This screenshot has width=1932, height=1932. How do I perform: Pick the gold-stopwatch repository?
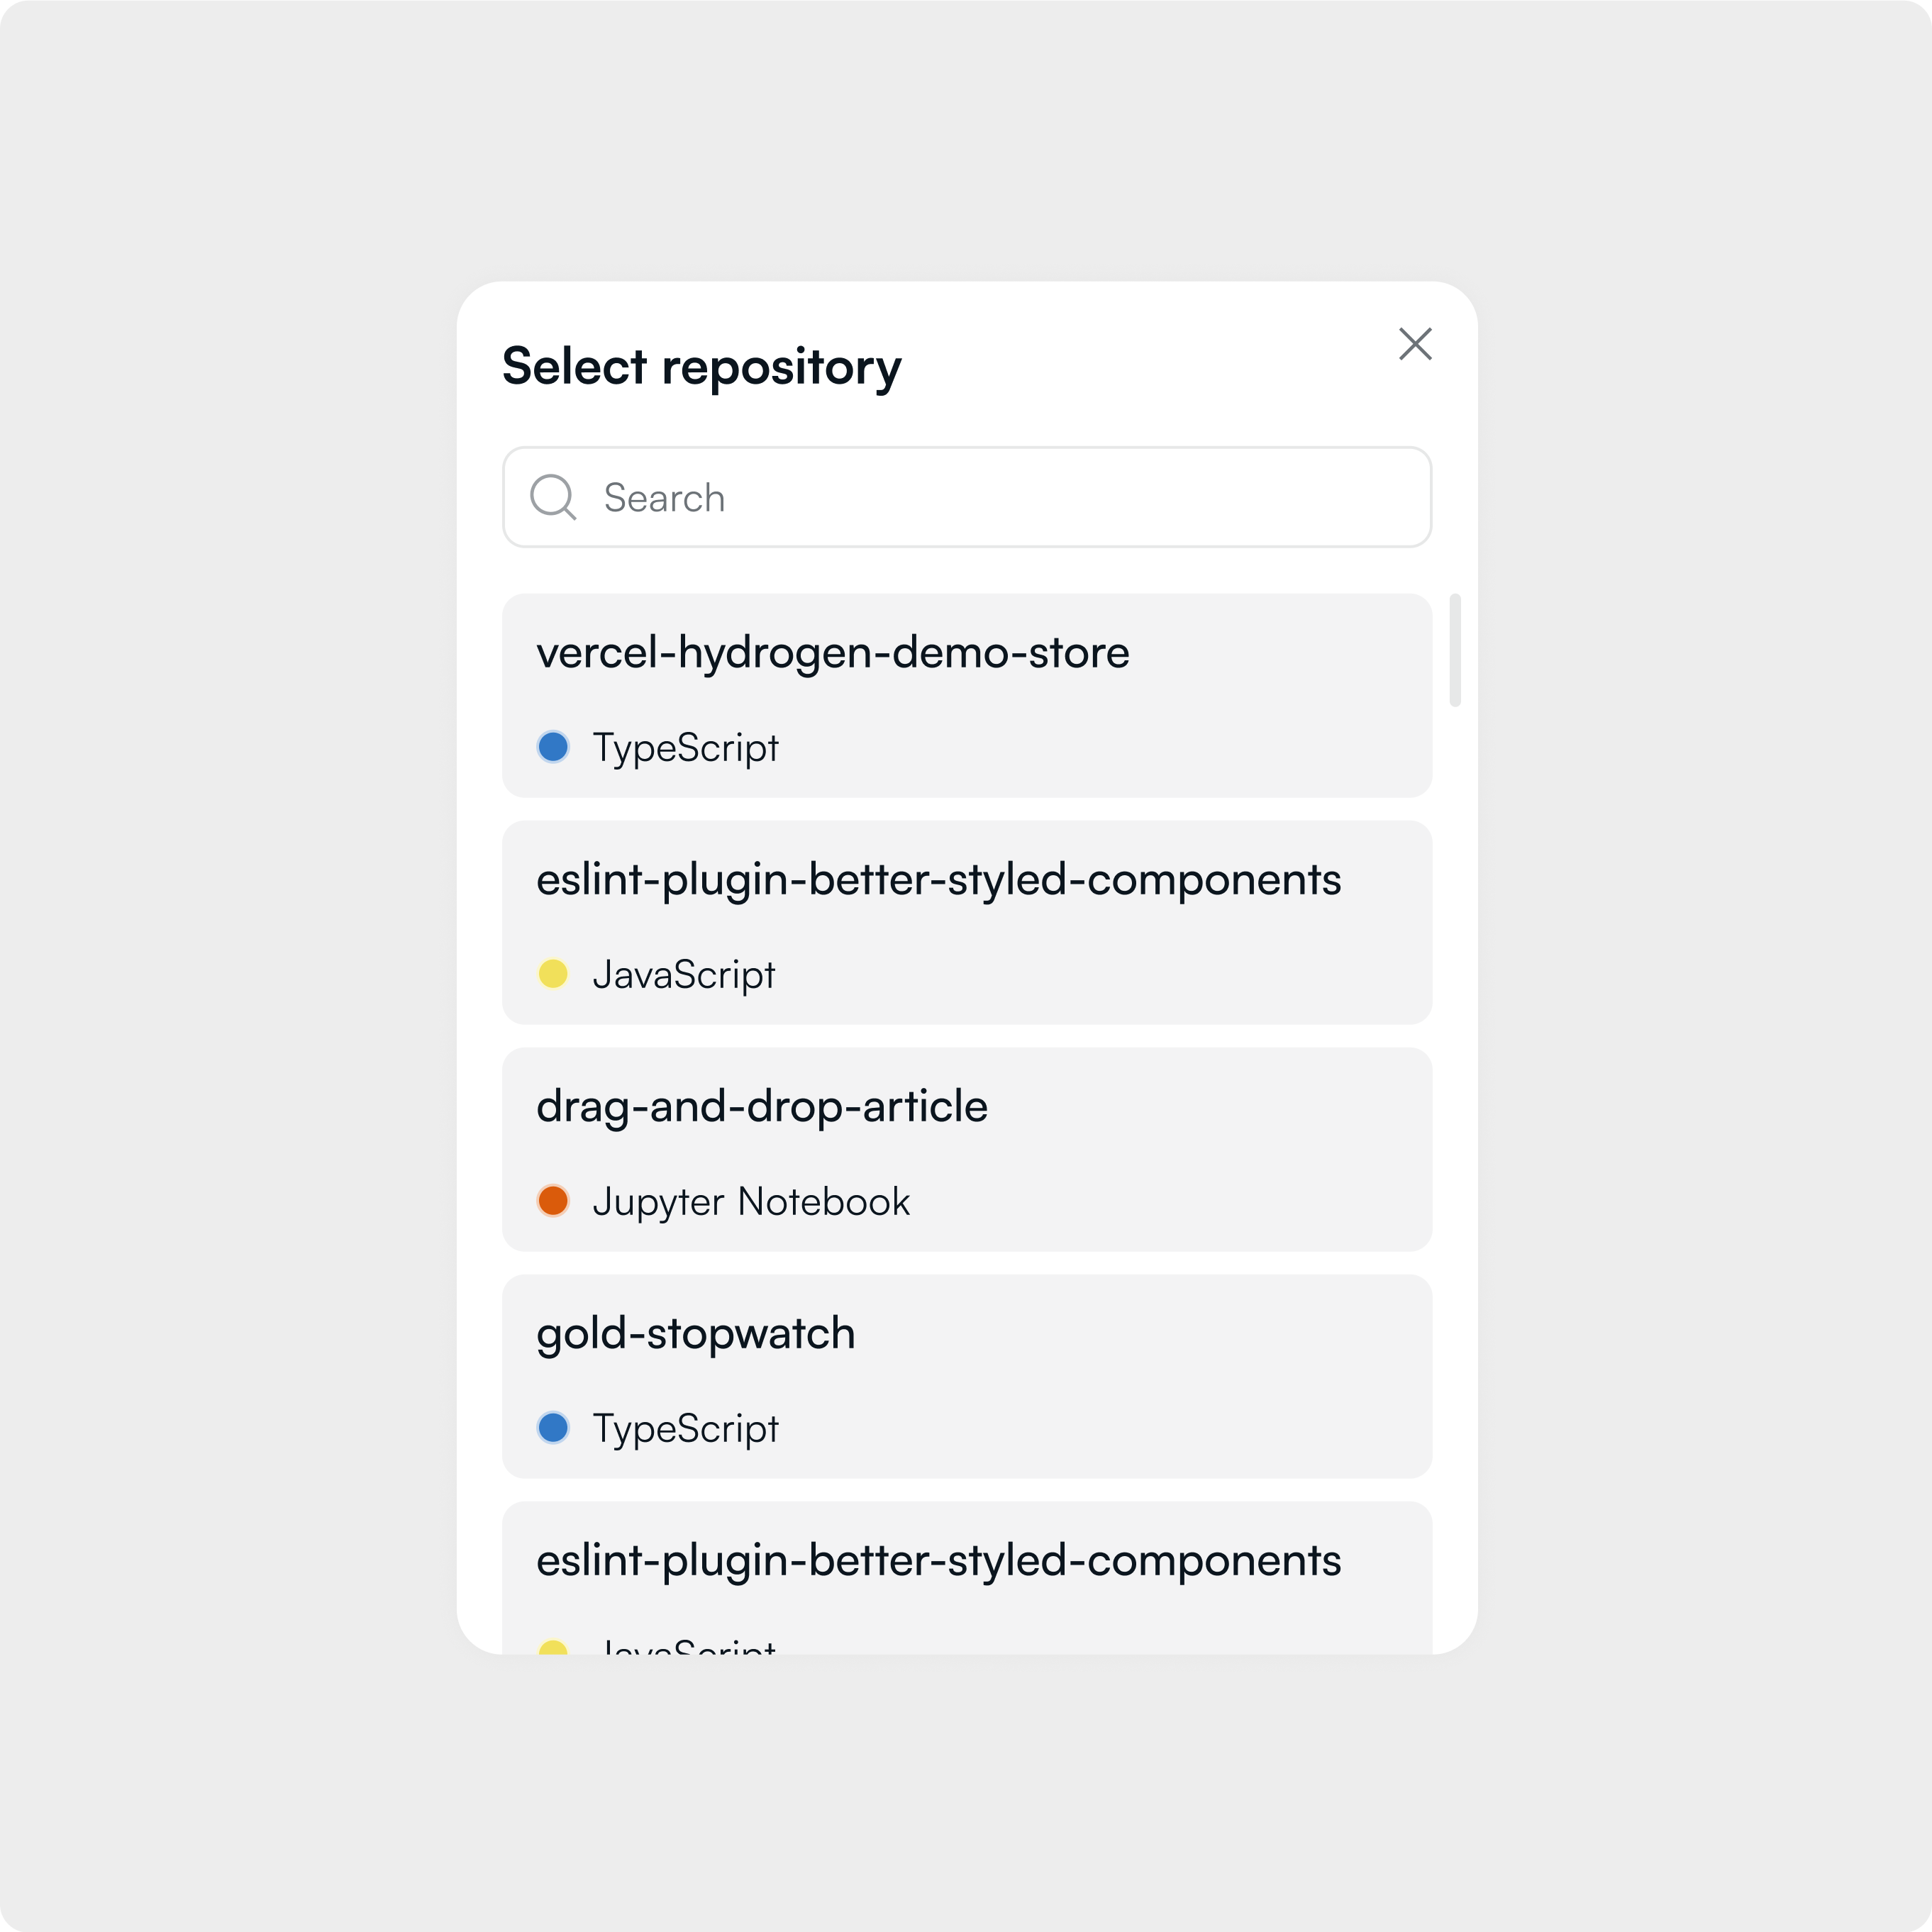(967, 1377)
